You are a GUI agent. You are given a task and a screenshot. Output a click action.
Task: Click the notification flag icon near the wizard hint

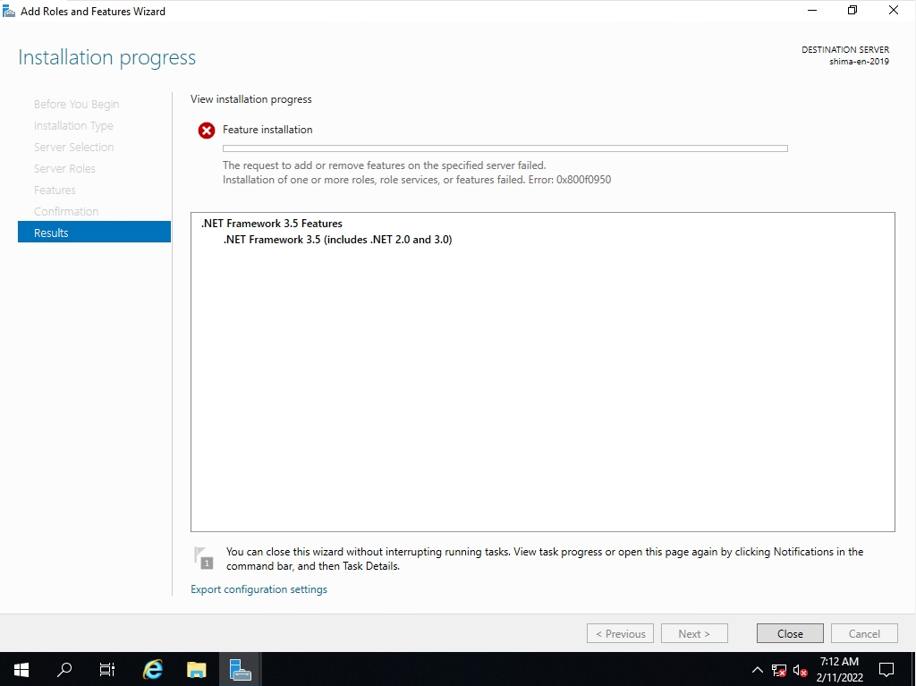coord(204,558)
